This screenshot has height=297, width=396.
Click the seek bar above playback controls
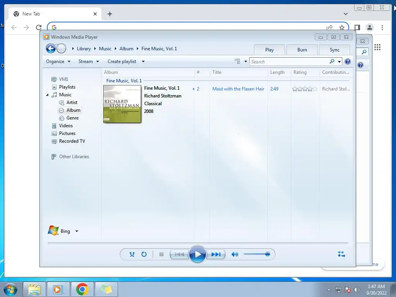click(198, 243)
